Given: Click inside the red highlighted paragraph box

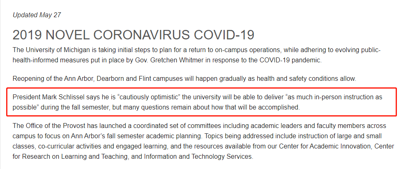Looking at the screenshot, I should tap(201, 102).
